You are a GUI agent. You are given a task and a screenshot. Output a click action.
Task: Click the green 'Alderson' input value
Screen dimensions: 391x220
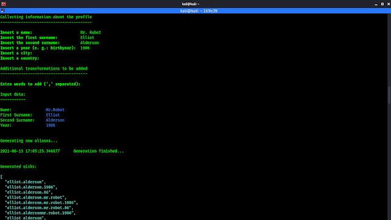(x=90, y=43)
